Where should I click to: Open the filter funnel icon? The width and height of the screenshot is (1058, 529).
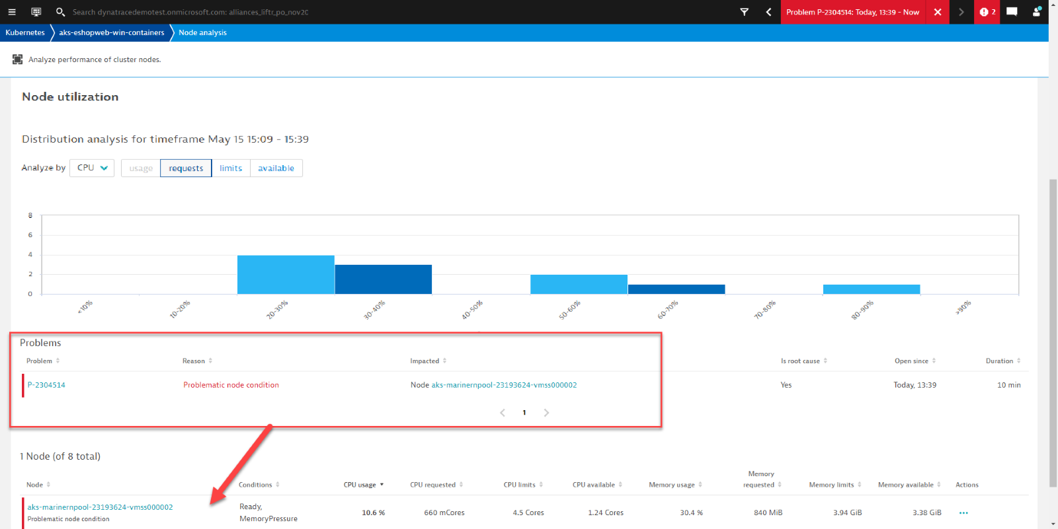point(744,12)
